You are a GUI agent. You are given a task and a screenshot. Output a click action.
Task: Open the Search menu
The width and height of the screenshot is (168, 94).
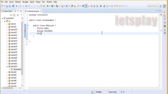point(32,2)
